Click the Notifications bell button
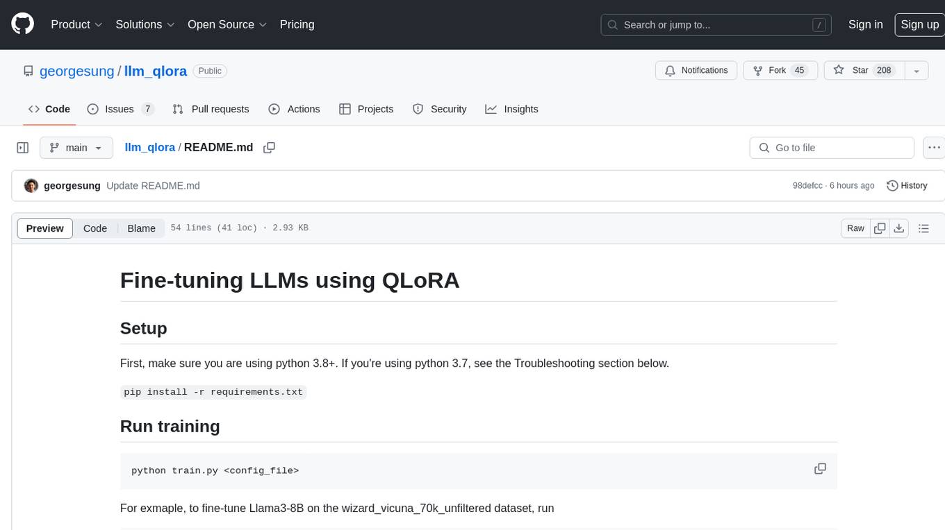 [696, 71]
